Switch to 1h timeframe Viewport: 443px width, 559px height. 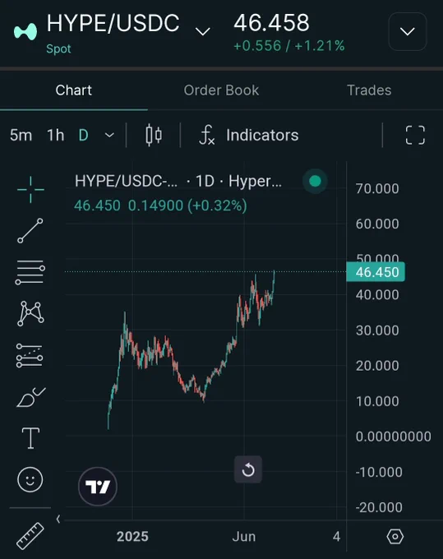tap(56, 136)
